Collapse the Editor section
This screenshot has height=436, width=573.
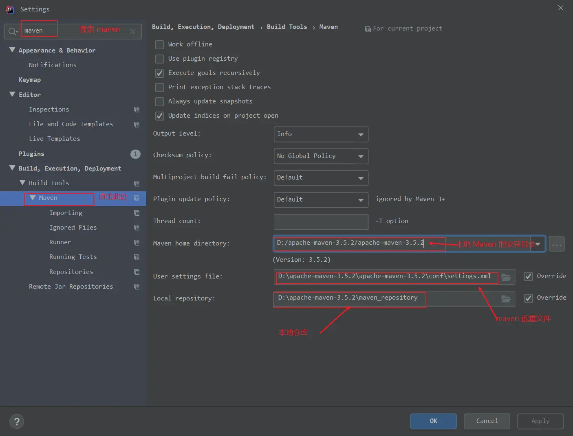point(12,94)
